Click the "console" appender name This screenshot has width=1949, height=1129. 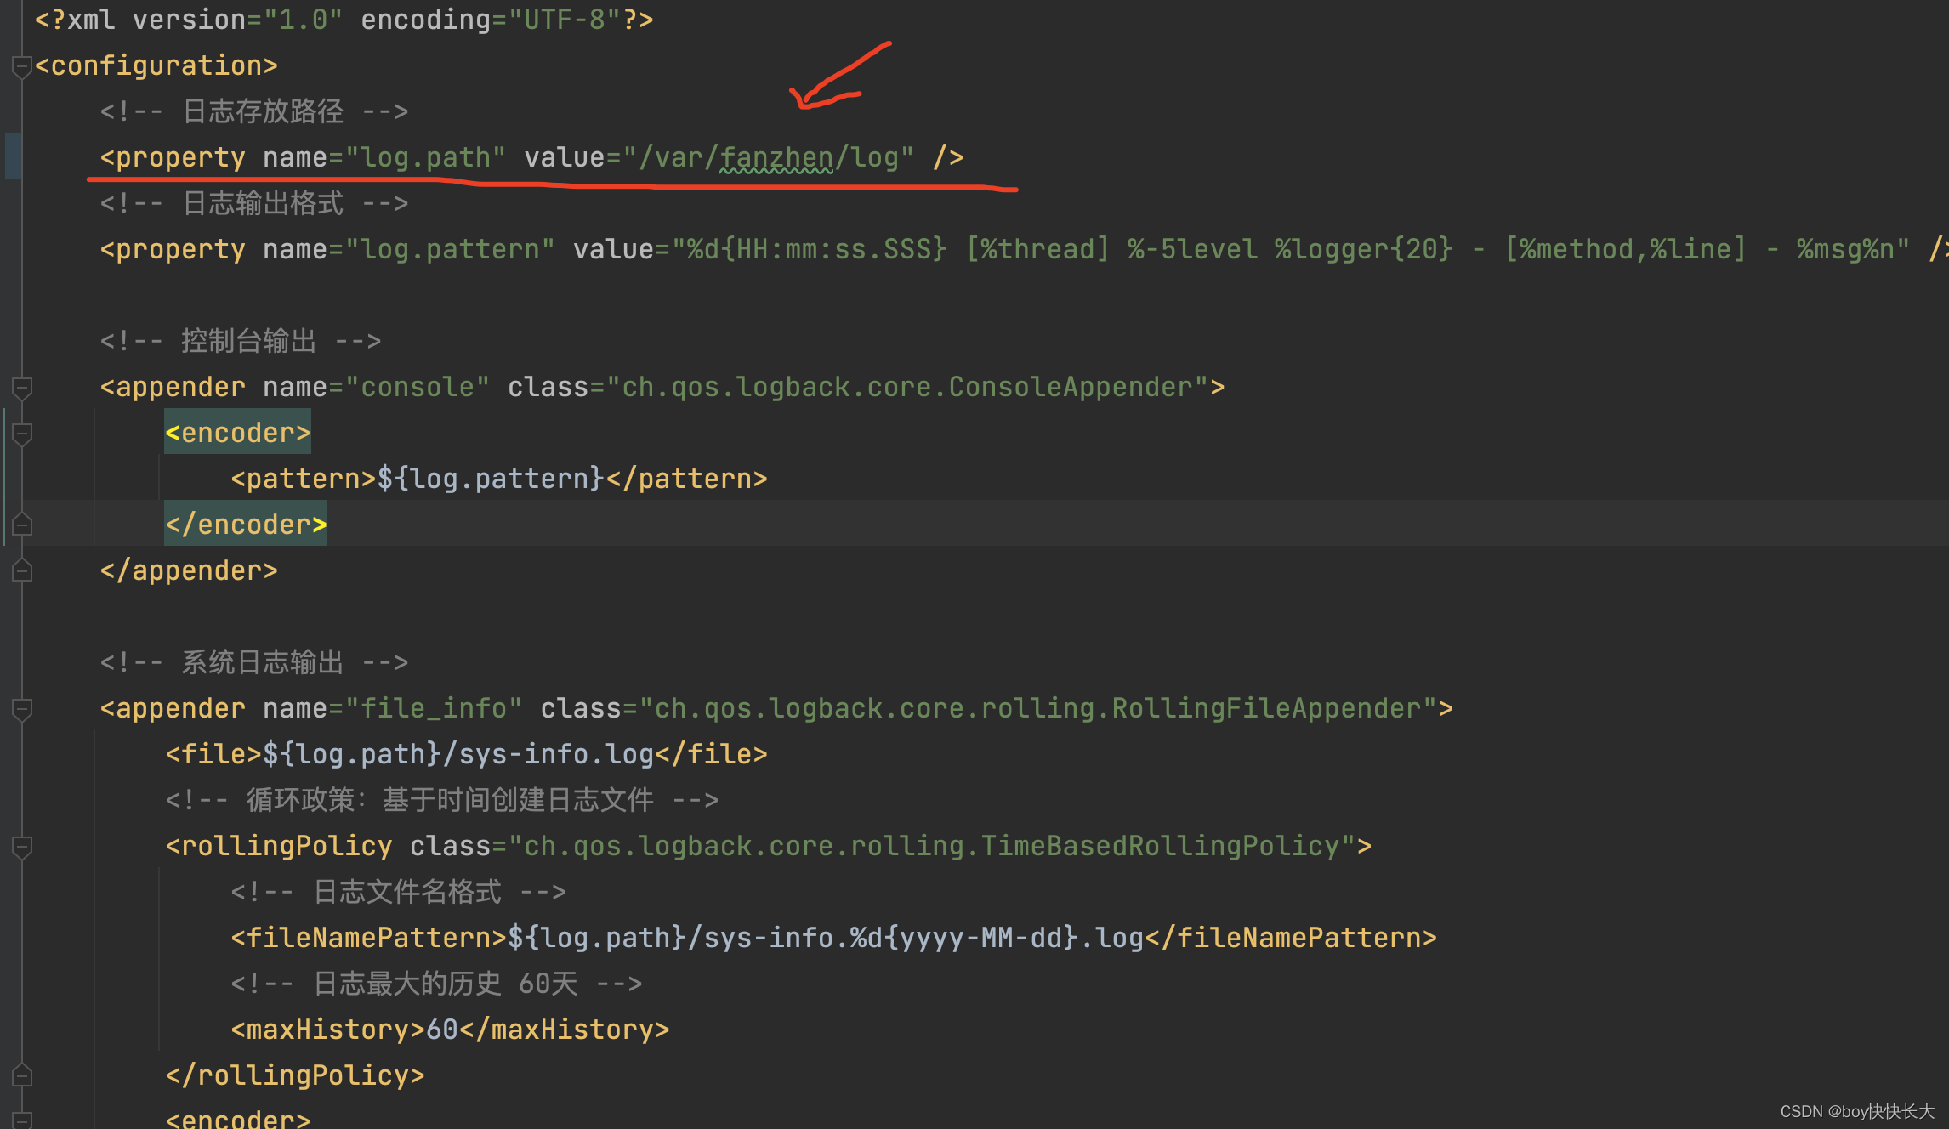pos(417,387)
